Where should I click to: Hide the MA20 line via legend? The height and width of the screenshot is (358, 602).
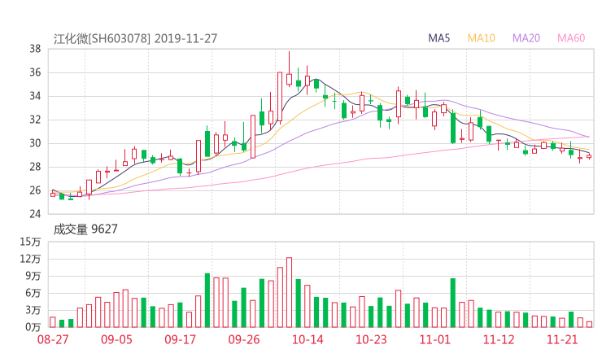(526, 38)
